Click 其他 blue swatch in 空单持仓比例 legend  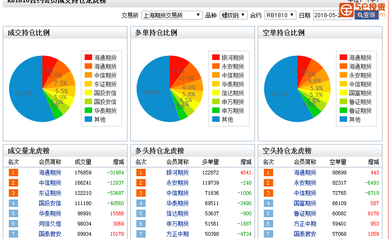tap(343, 119)
